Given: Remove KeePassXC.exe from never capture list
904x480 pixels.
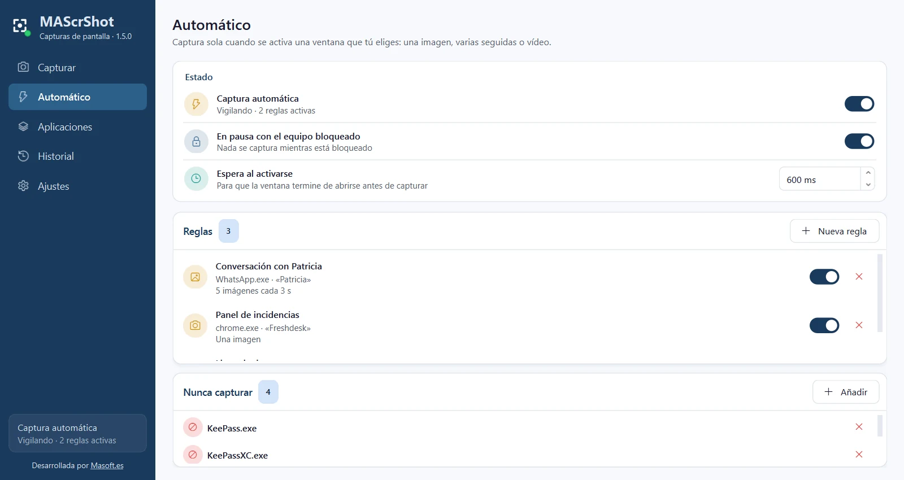Looking at the screenshot, I should 859,454.
